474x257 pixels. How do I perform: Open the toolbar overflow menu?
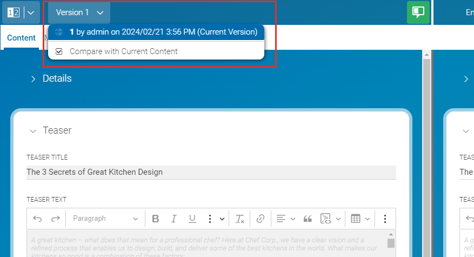click(x=385, y=219)
